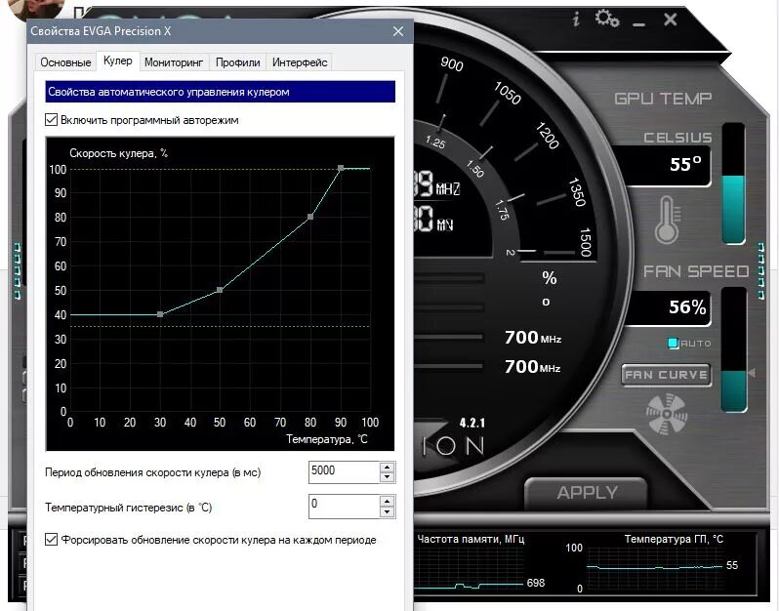Viewport: 779px width, 611px height.
Task: Decrease temperature hysteresis with down arrow
Action: pos(387,511)
